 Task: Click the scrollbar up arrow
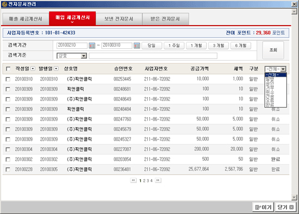point(294,12)
